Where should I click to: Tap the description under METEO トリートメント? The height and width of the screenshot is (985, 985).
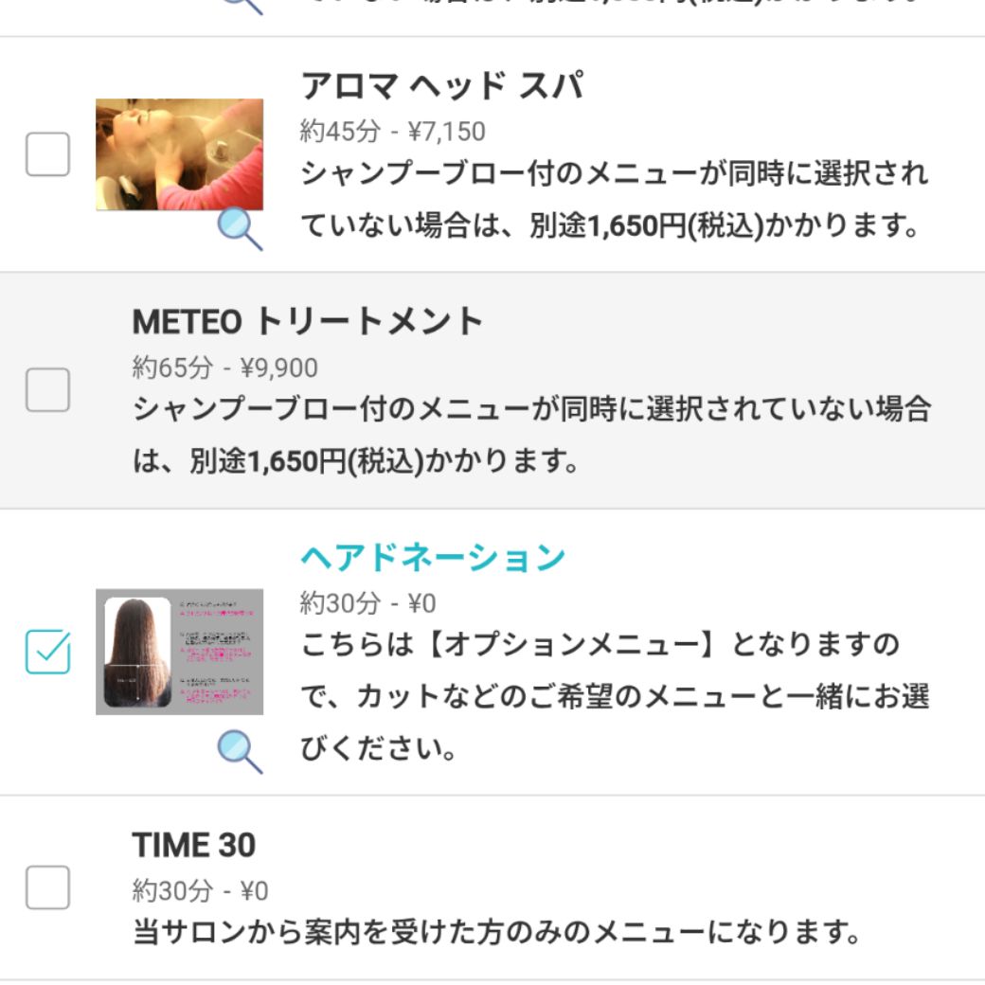530,436
